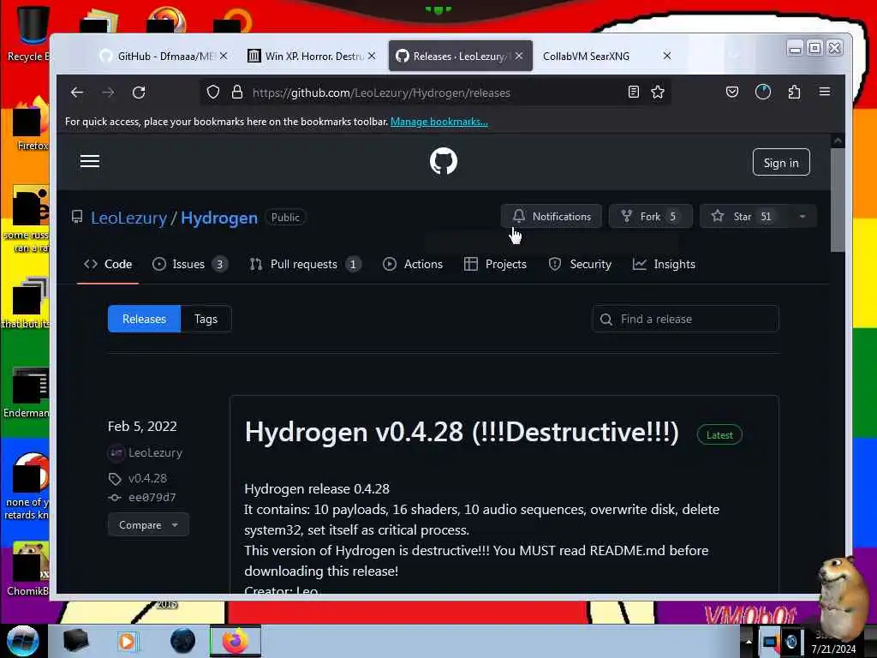Open the Hydrogen v0.4.28 release title
This screenshot has width=877, height=658.
[x=462, y=432]
